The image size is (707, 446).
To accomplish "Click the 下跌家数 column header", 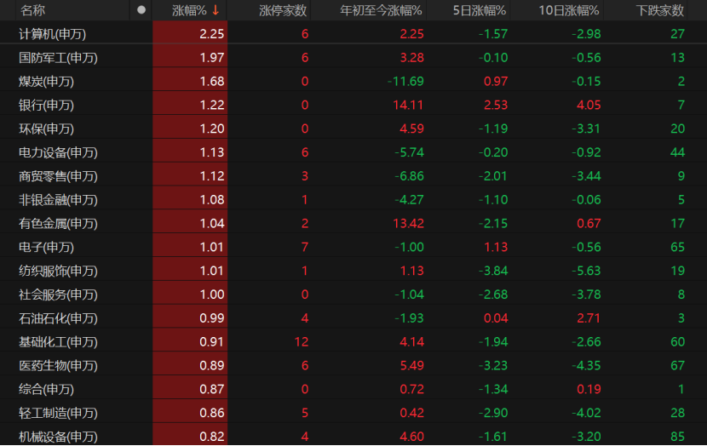I will (x=660, y=10).
